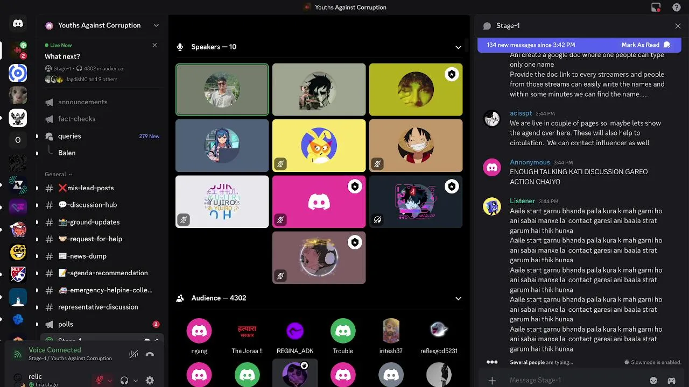
Task: Open microphone input options arrow
Action: 110,381
